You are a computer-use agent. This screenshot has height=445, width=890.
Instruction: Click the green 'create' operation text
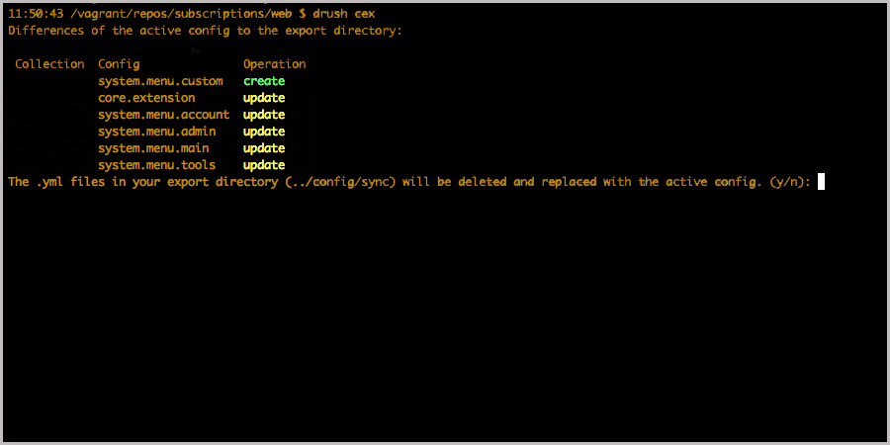[264, 81]
